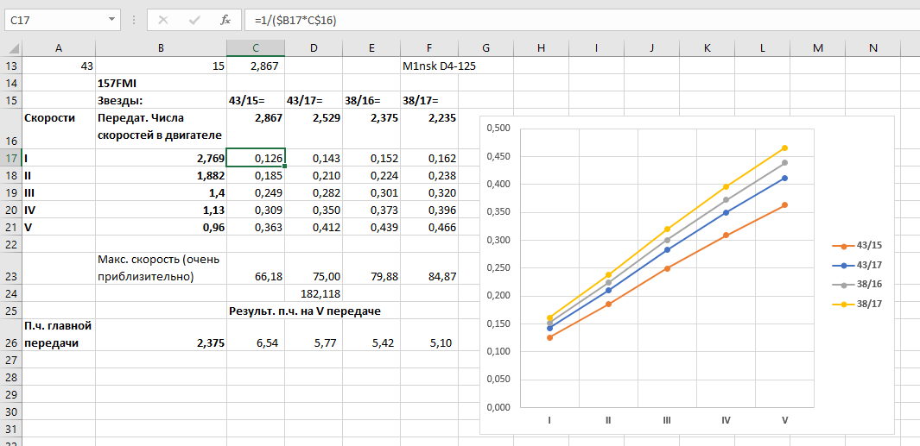Click the Cancel X icon in formula bar
This screenshot has height=446, width=920.
click(163, 20)
